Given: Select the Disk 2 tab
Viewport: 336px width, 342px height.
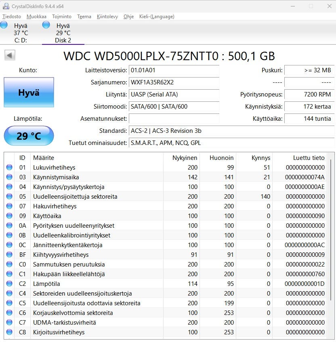Looking at the screenshot, I should click(63, 33).
